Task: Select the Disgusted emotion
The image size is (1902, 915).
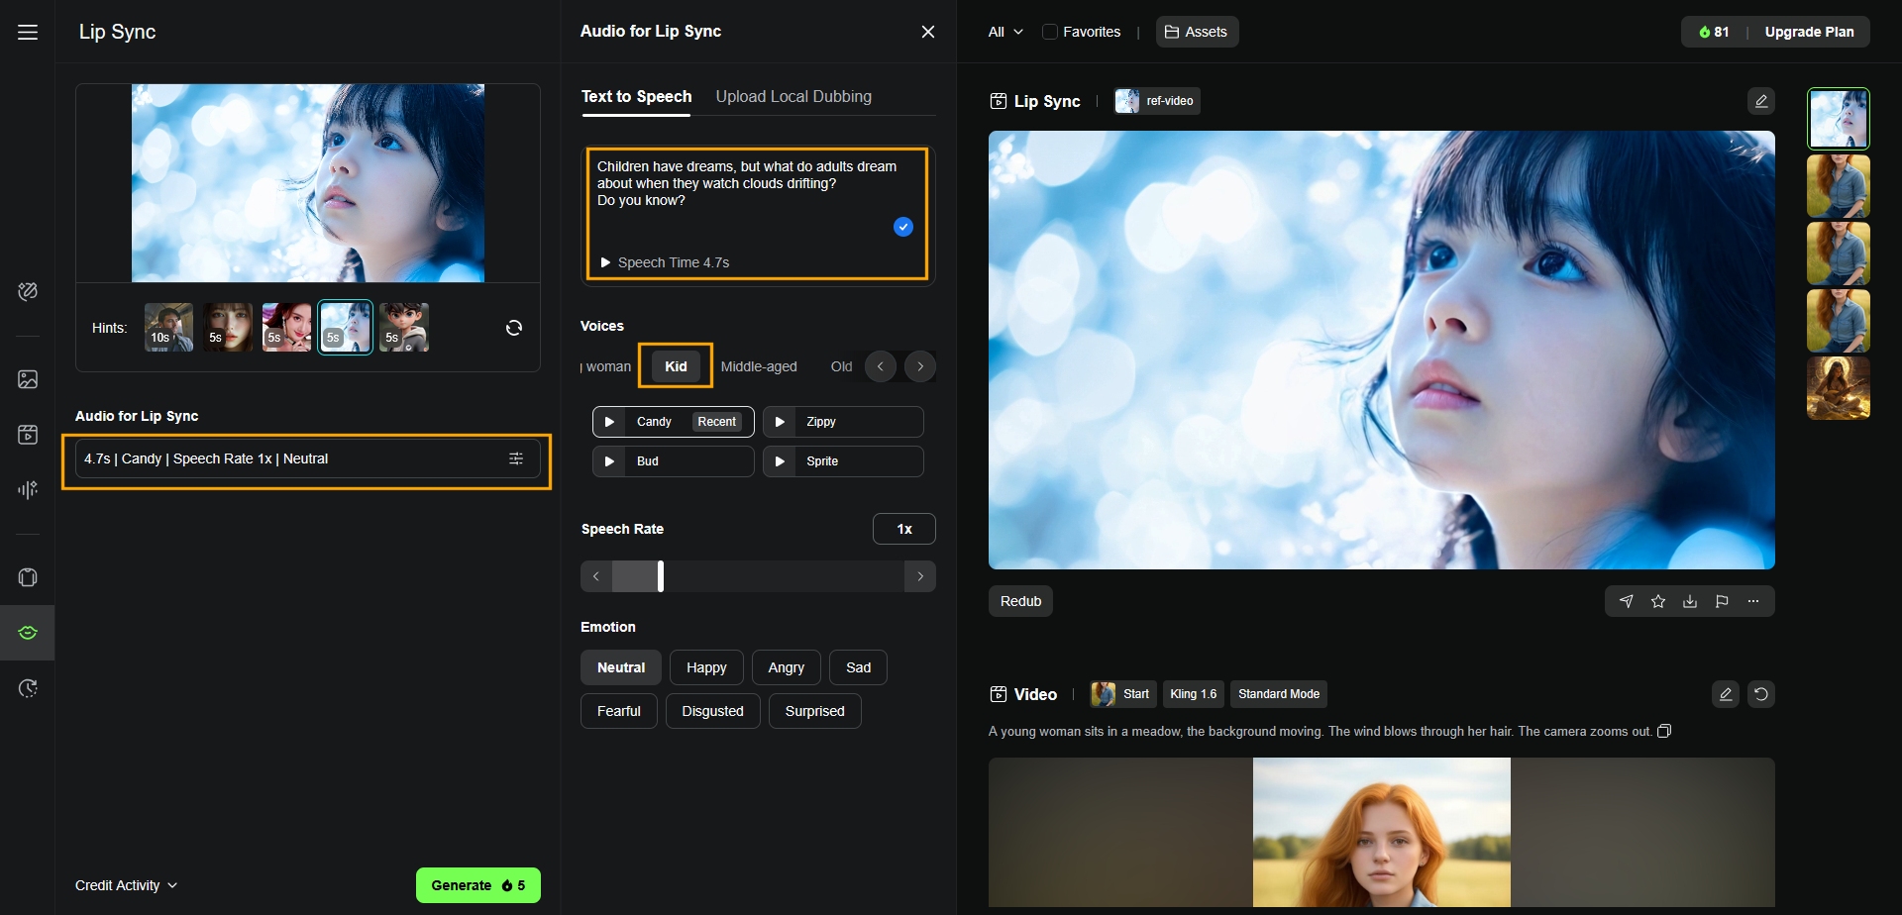Action: (x=713, y=711)
